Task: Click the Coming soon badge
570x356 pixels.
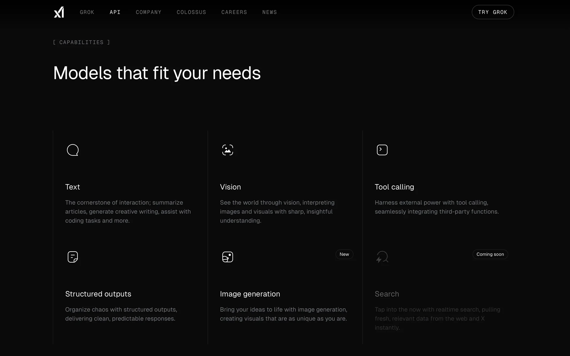Action: (490, 254)
